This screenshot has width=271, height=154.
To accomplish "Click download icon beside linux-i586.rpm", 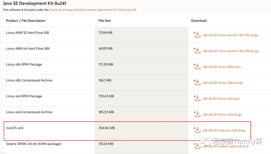I will 197,66.
